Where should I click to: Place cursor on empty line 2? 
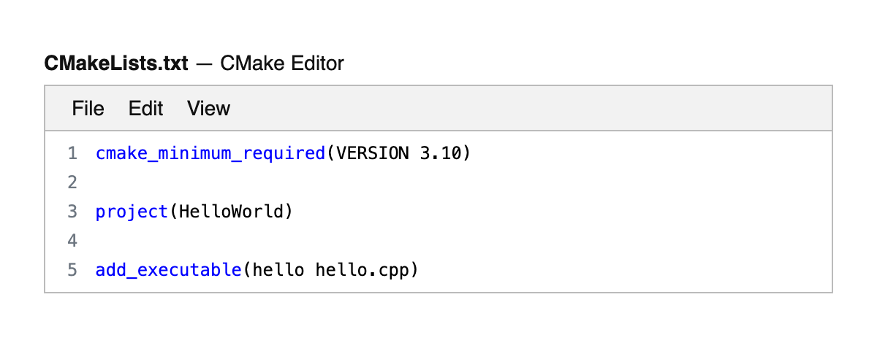pyautogui.click(x=292, y=182)
